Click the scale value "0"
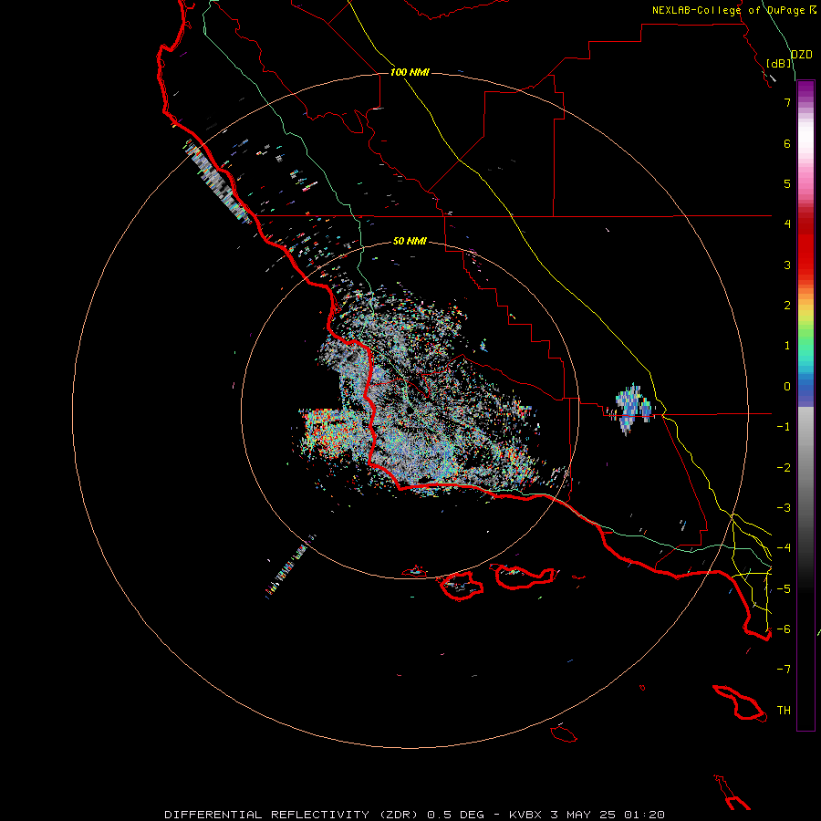The width and height of the screenshot is (821, 821). point(787,387)
